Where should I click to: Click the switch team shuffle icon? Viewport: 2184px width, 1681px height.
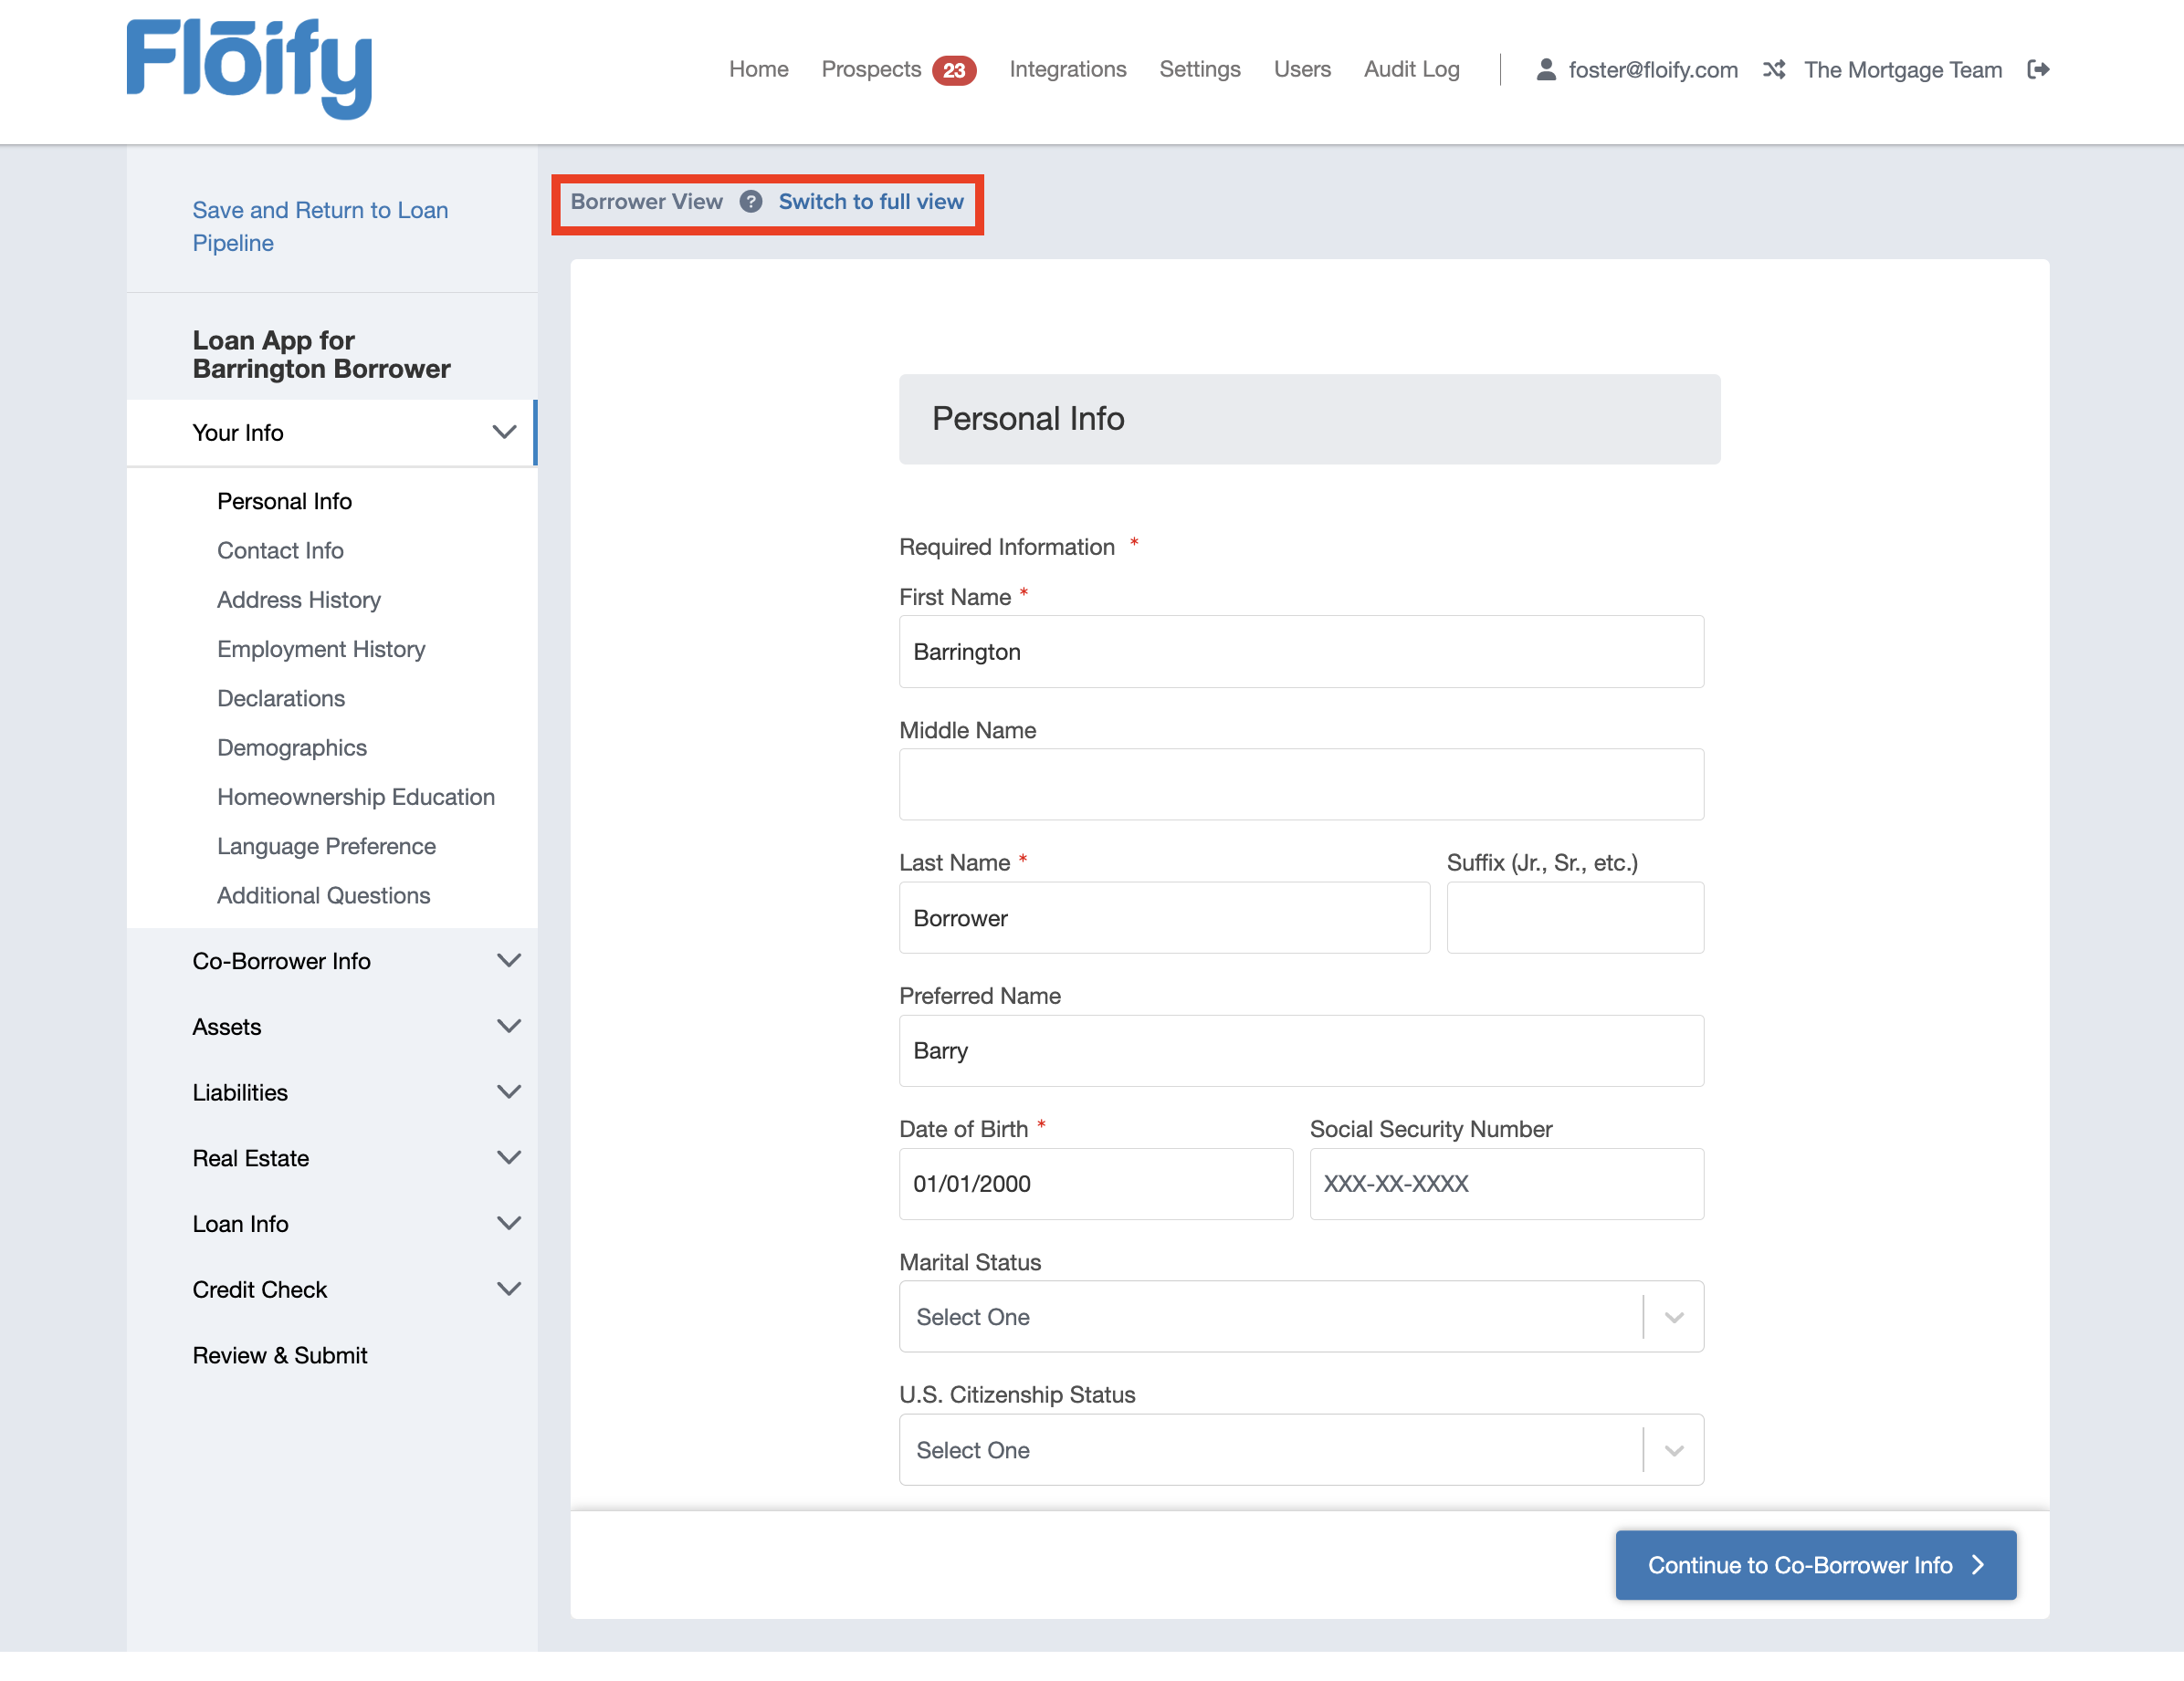1773,69
